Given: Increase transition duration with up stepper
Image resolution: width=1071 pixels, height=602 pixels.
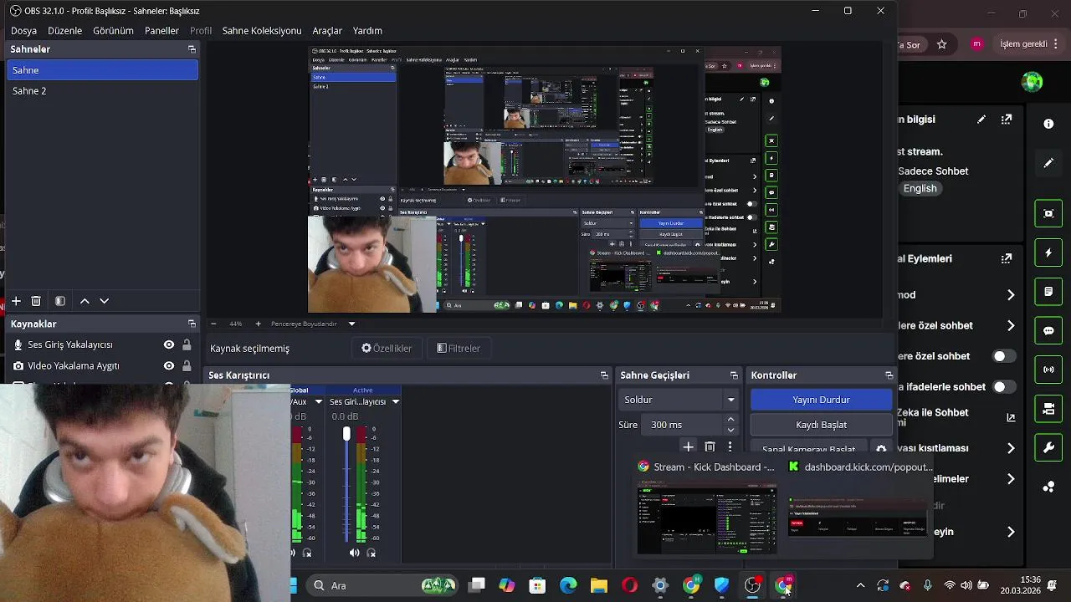Looking at the screenshot, I should coord(730,420).
